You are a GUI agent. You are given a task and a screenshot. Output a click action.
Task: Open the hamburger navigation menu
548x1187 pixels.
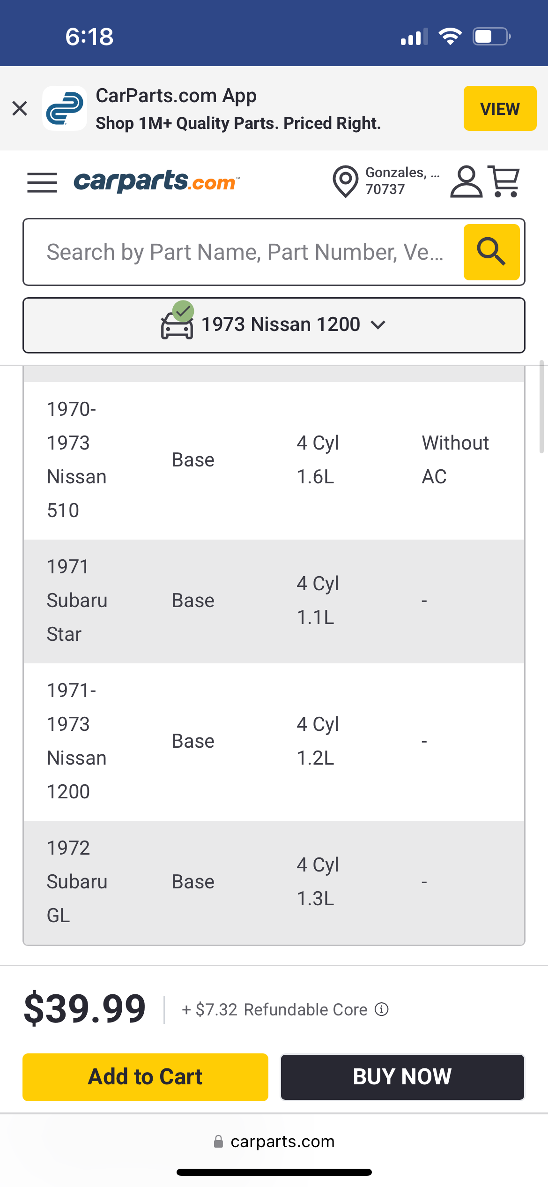pos(42,182)
